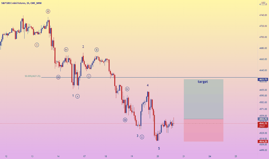The width and height of the screenshot is (269, 159).
Task: Select the green profit target zone
Action: coord(203,99)
